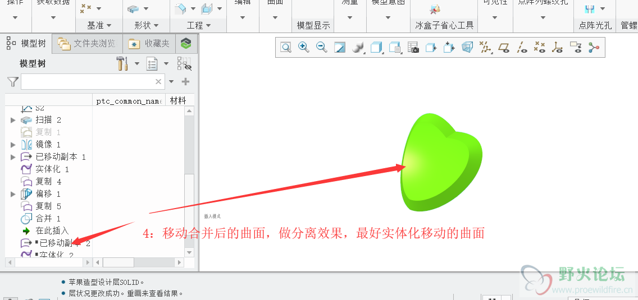The image size is (638, 300).
Task: Click the 模型显示 group label
Action: (x=313, y=26)
